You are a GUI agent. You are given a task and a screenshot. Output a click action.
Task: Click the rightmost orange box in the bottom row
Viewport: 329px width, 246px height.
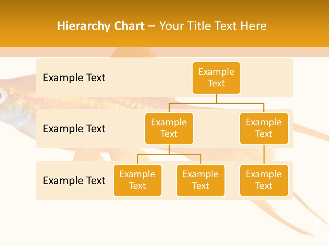[x=264, y=180]
